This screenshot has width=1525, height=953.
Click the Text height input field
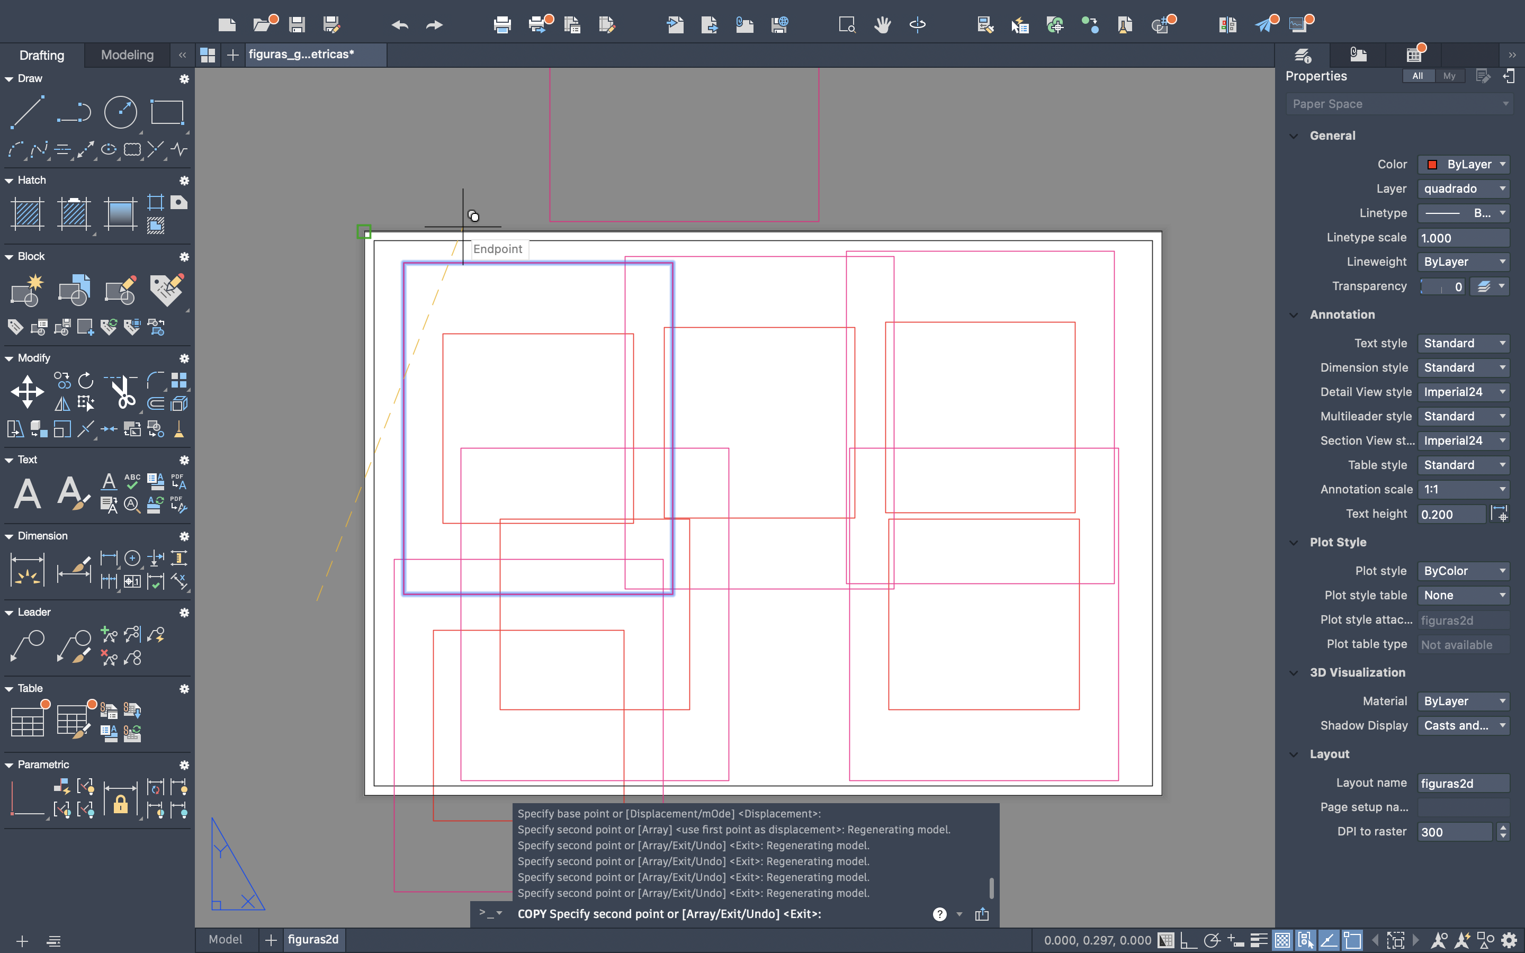[1451, 514]
